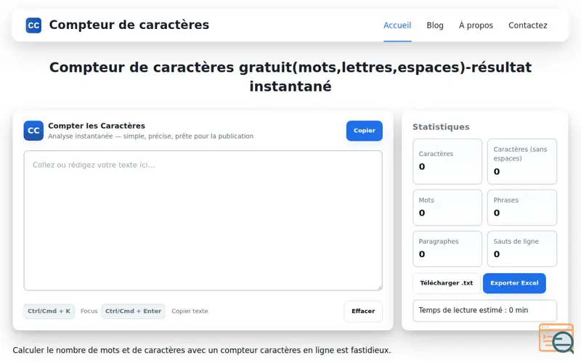
Task: Click the Caractères statistic card
Action: click(x=447, y=161)
